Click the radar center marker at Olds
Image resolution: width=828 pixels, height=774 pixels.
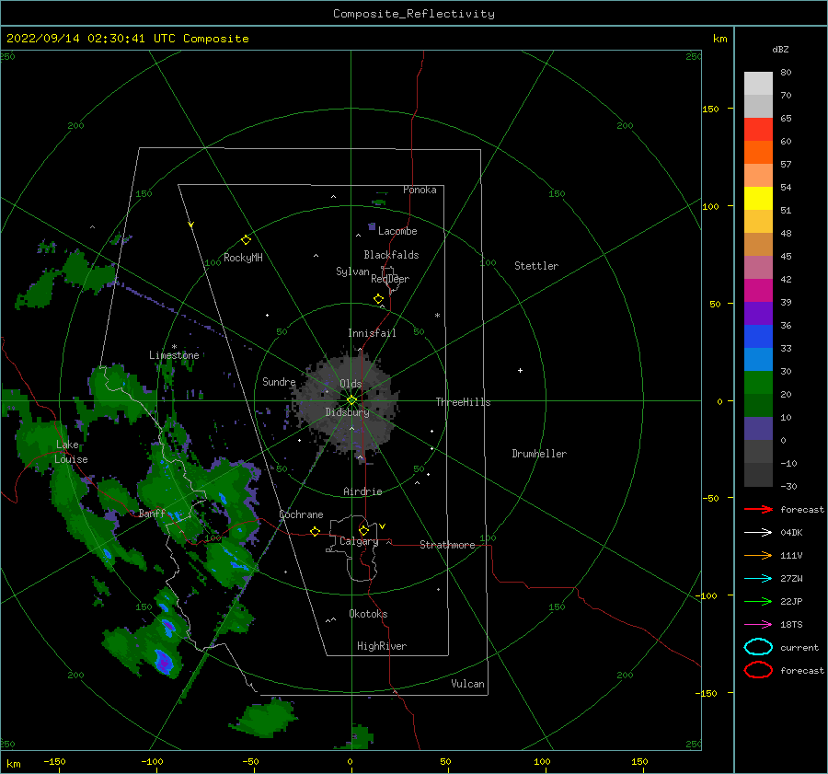click(x=351, y=400)
